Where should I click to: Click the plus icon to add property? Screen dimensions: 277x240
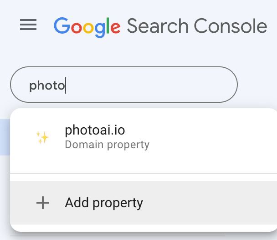click(x=43, y=203)
